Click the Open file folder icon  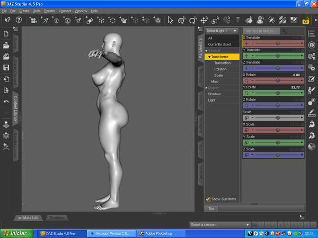[x=6, y=45]
